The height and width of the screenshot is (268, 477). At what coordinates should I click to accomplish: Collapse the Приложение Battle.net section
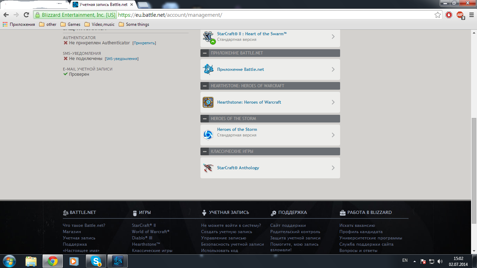(205, 53)
